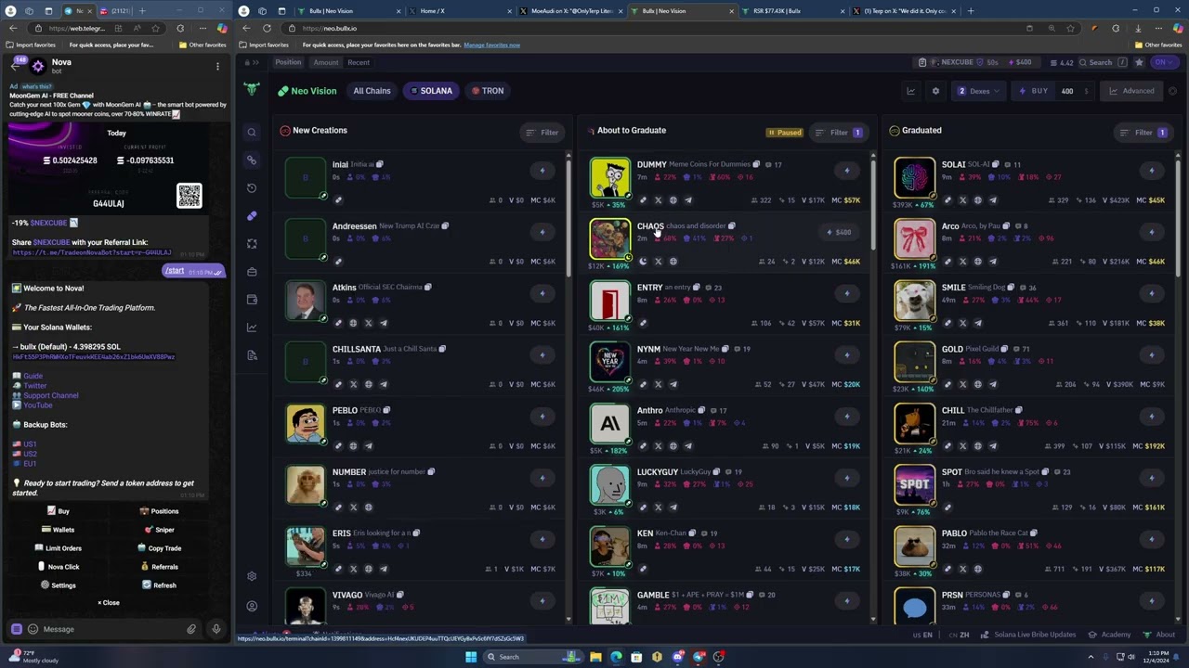1189x668 pixels.
Task: Click the Telegram Message input field
Action: [111, 629]
